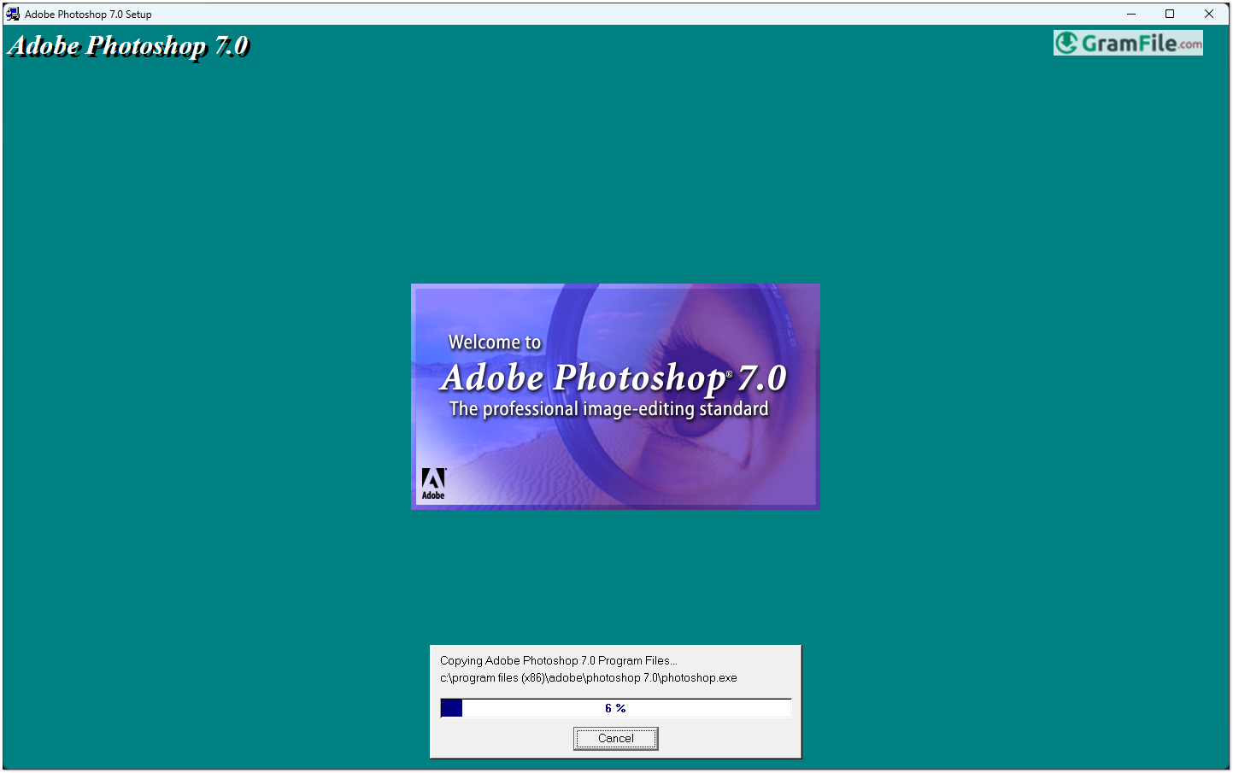Click the photoshop.exe file path text
Image resolution: width=1233 pixels, height=773 pixels.
(589, 677)
